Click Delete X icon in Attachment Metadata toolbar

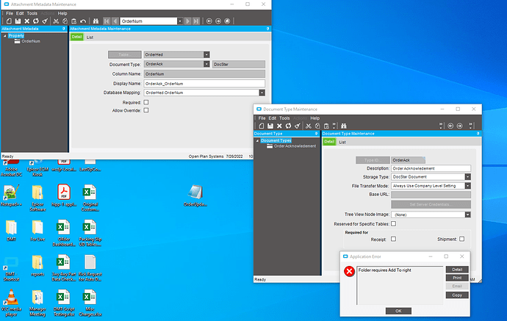tap(27, 21)
